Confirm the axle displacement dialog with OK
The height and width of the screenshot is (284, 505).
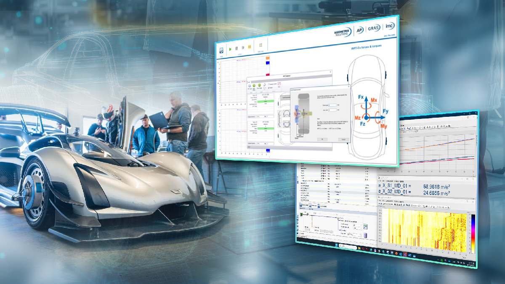coord(322,139)
